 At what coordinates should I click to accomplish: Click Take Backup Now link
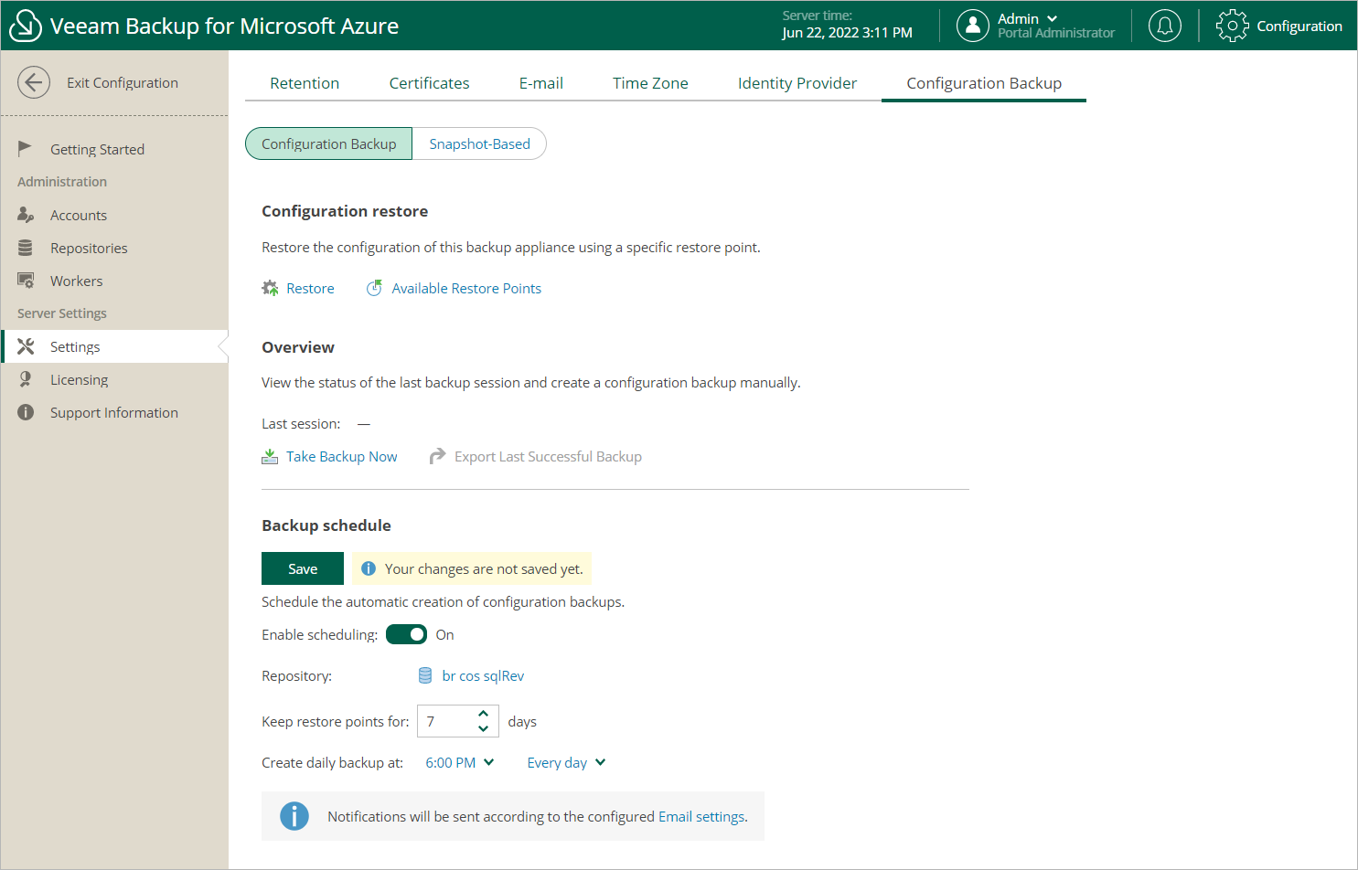click(342, 456)
